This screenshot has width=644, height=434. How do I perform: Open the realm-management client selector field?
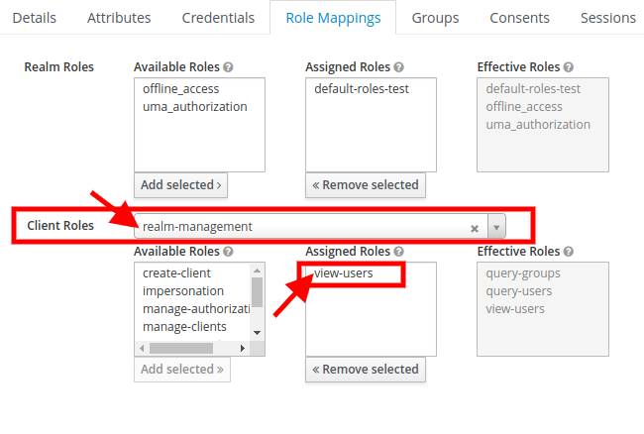297,227
